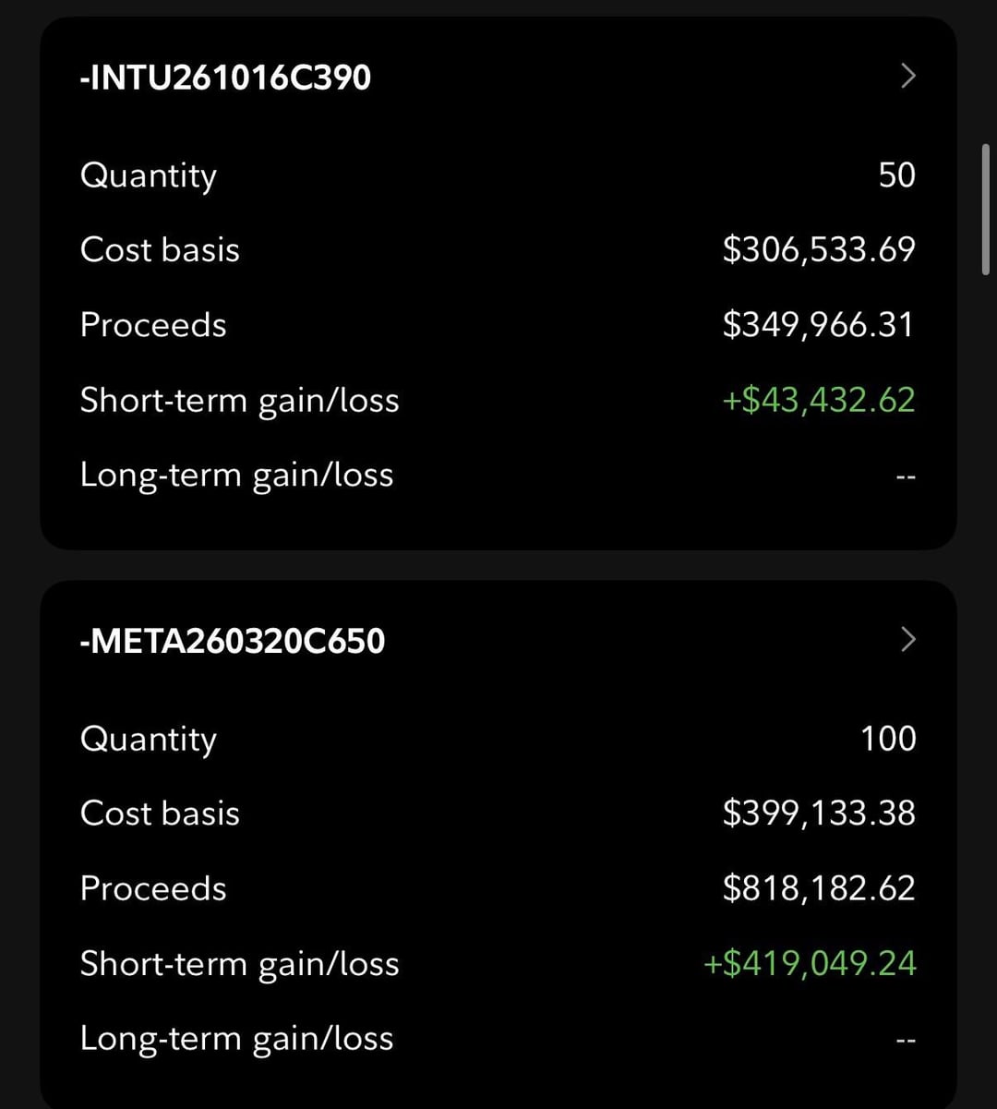Tap the META proceeds amount $818,182.62
This screenshot has height=1109, width=997.
[x=819, y=888]
